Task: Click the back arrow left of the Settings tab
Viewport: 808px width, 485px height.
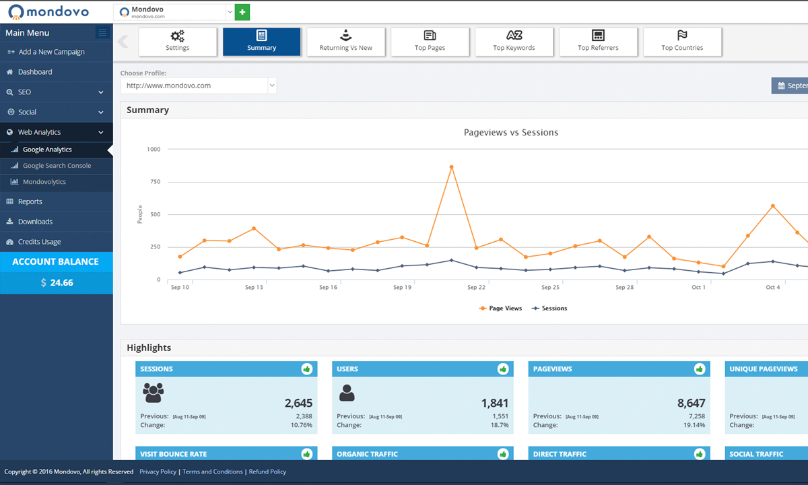Action: pyautogui.click(x=123, y=41)
